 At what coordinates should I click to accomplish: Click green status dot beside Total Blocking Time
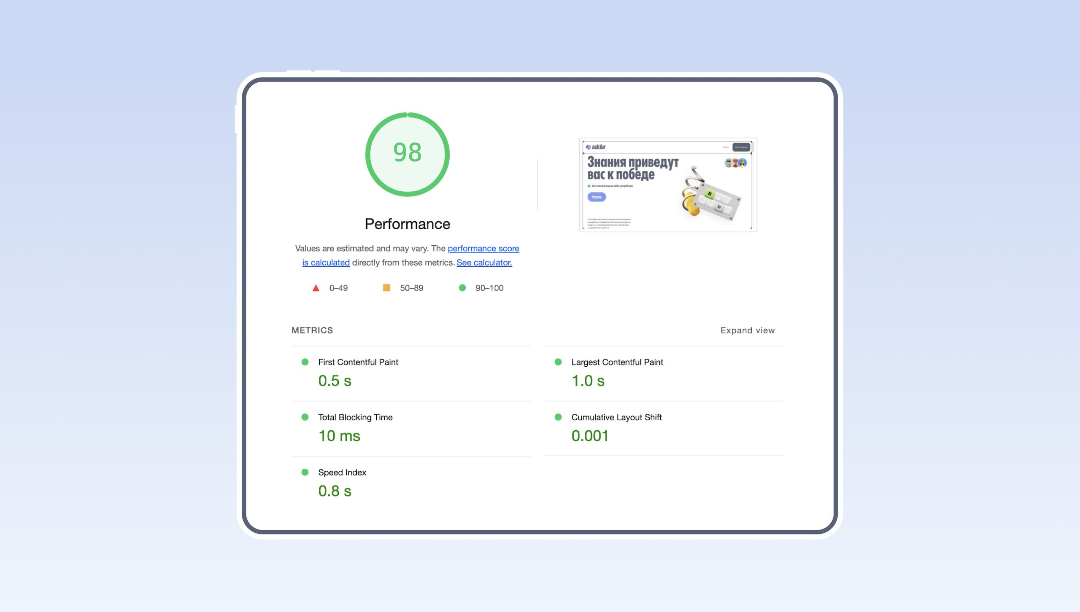(305, 417)
